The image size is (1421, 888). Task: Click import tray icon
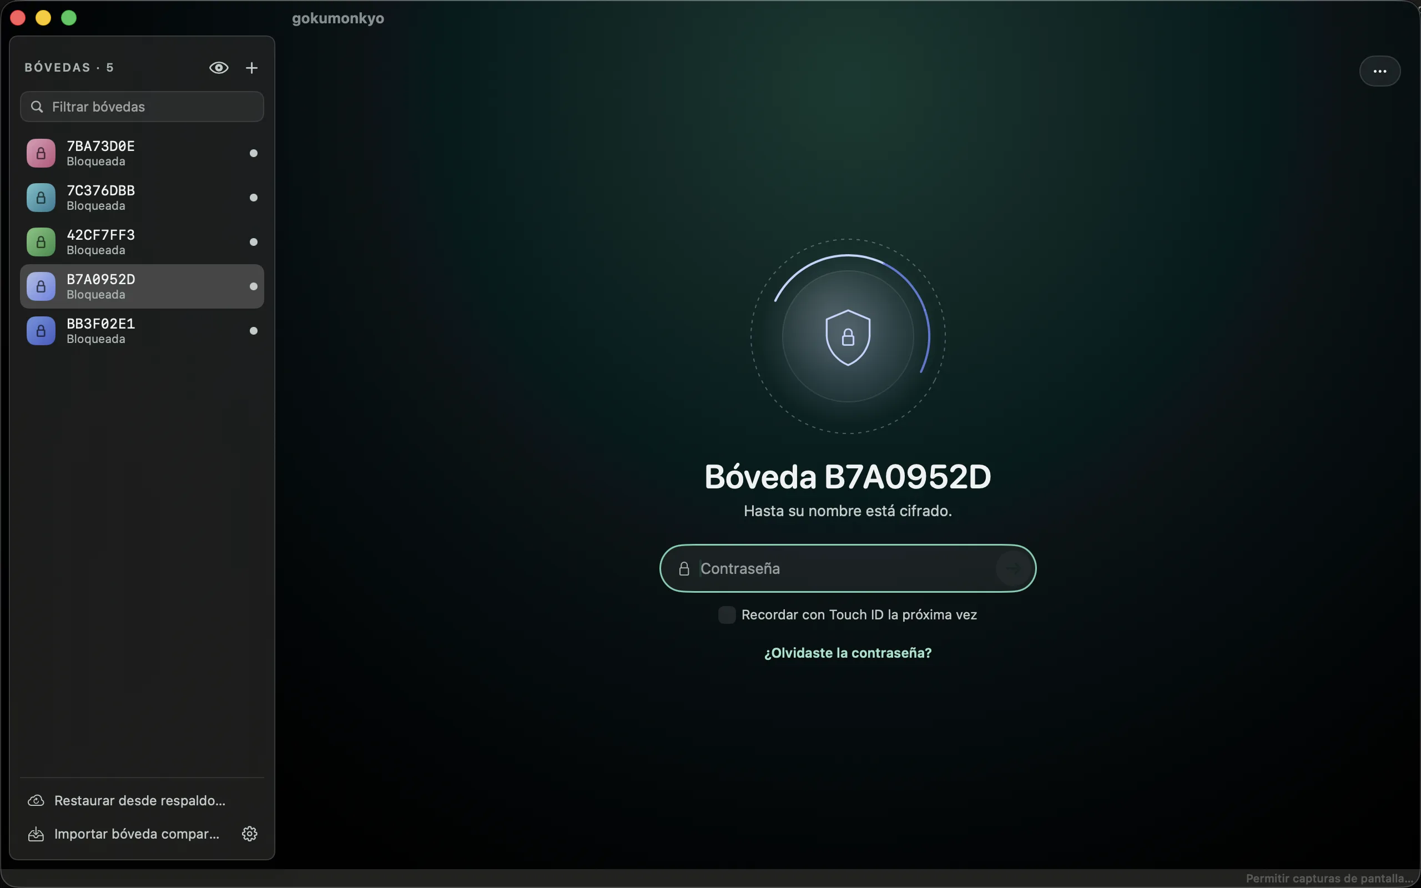(36, 834)
